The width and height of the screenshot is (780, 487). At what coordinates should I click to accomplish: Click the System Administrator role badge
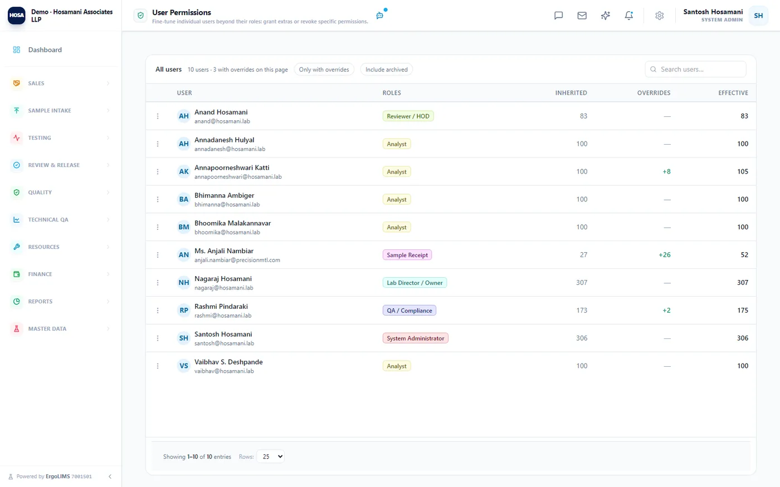(x=416, y=338)
